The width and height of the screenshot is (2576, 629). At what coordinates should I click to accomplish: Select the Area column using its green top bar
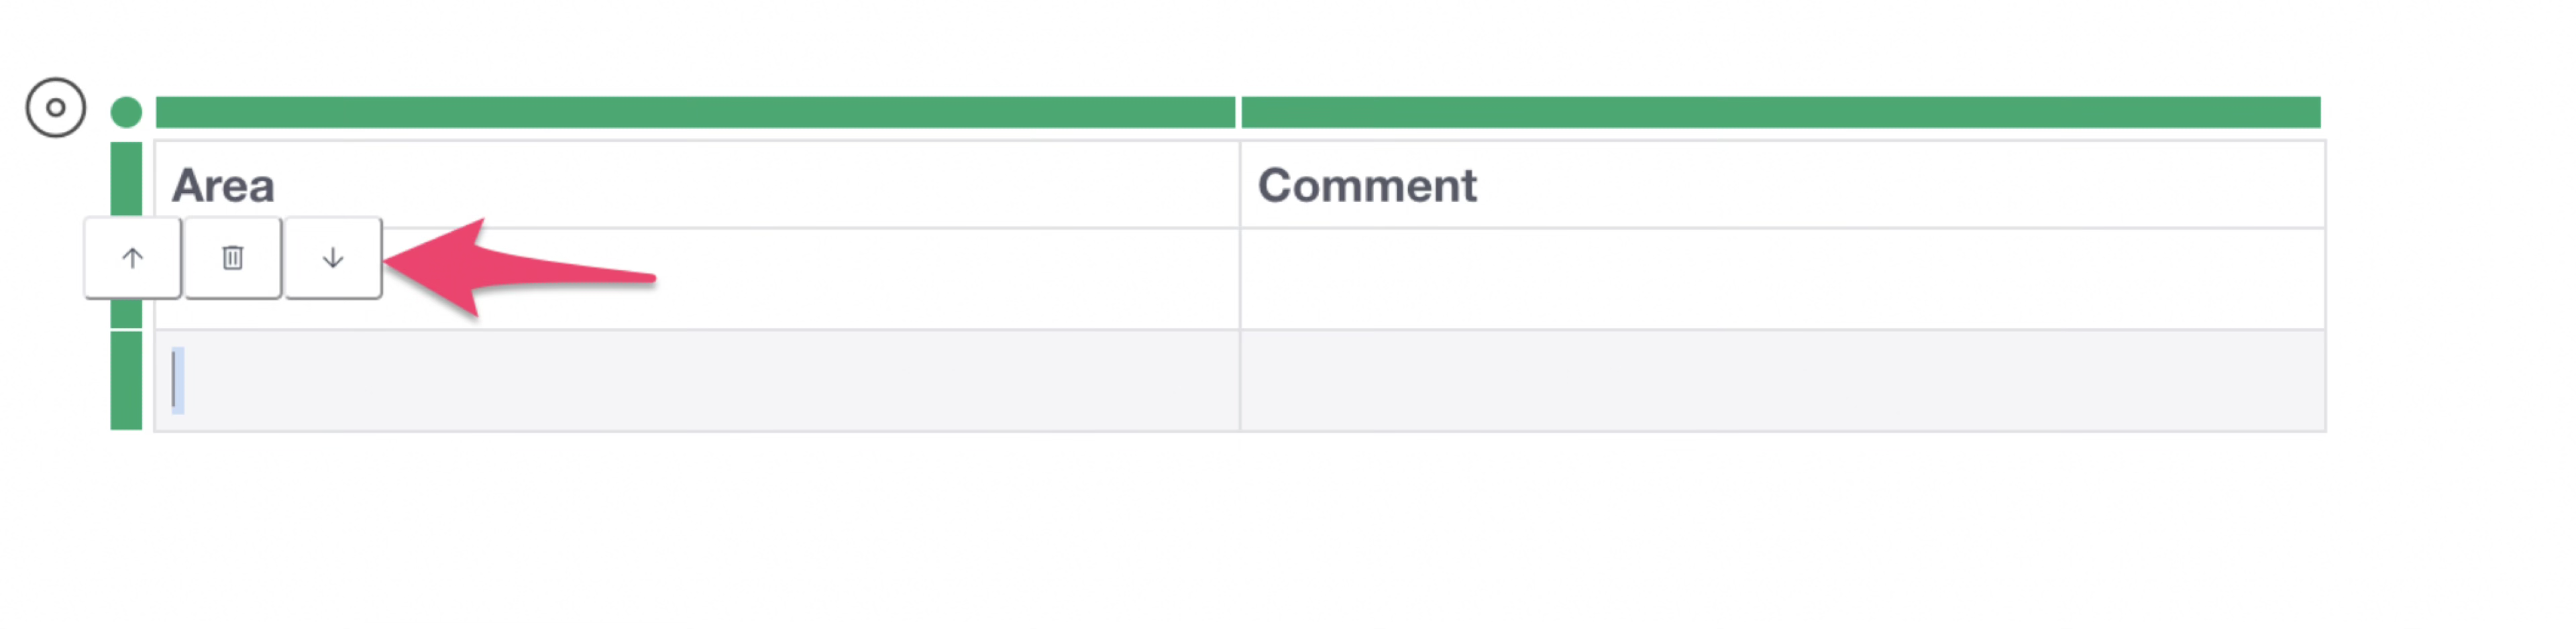[x=695, y=112]
